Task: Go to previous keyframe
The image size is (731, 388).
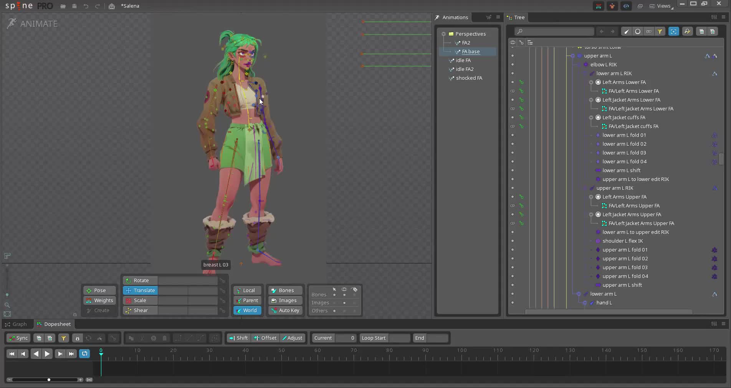Action: 23,354
